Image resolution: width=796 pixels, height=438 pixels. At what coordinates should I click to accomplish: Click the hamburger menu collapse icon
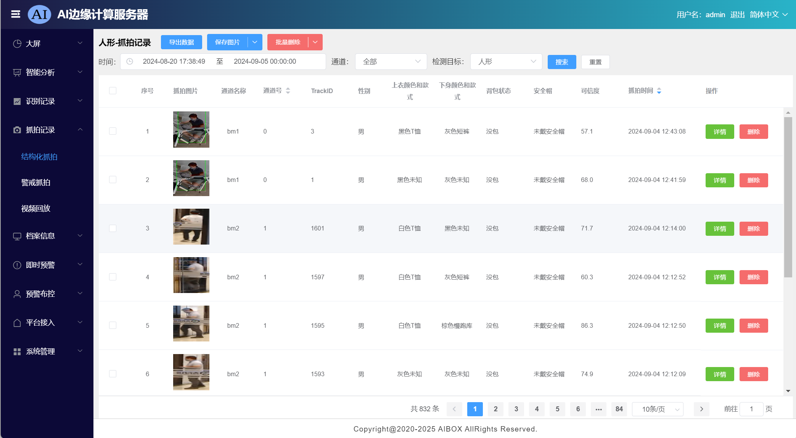click(x=16, y=14)
